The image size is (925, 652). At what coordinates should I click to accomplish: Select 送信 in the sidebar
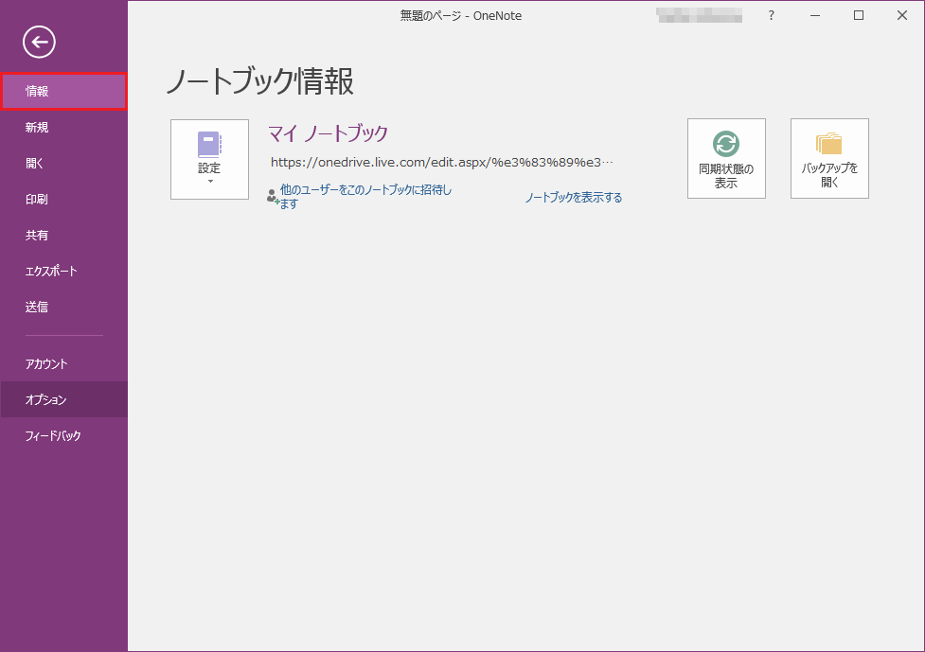point(63,308)
